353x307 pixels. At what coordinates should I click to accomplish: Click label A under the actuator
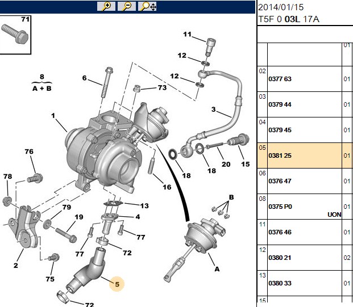(x=217, y=269)
